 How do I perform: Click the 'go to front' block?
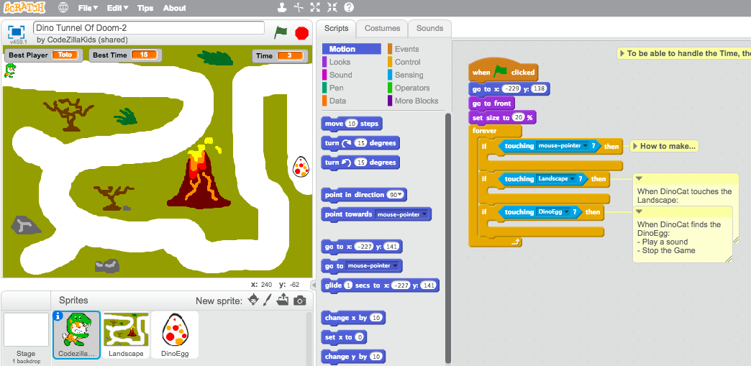[491, 104]
